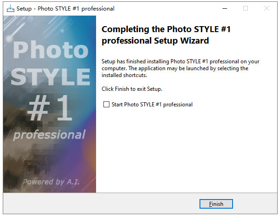Click the greyed-out maximize window button

point(245,8)
